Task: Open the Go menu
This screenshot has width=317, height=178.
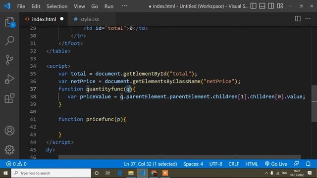Action: pyautogui.click(x=95, y=6)
